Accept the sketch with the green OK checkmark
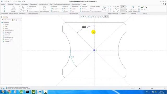The image size is (167, 94). 142,8
